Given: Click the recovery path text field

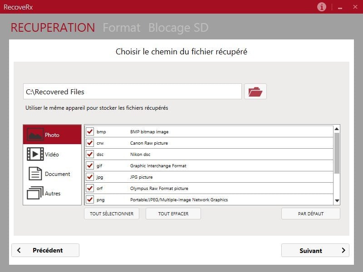Looking at the screenshot, I should tap(132, 92).
